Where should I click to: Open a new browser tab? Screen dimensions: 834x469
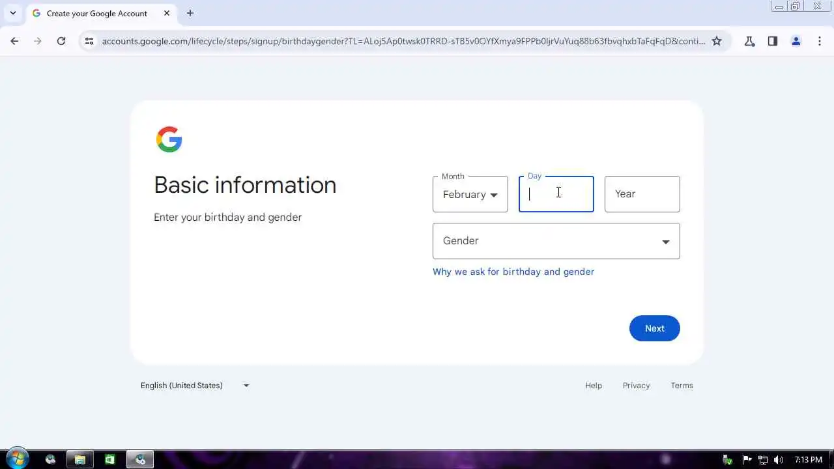pos(190,13)
